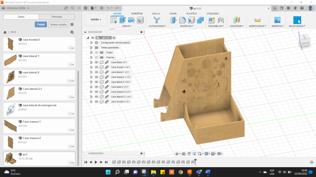
Task: Select the Joint tool in Ensamblar
Action: coord(221,20)
